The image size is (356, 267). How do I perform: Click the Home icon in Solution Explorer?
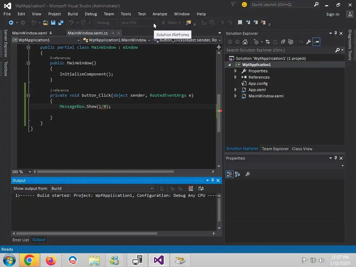[245, 42]
